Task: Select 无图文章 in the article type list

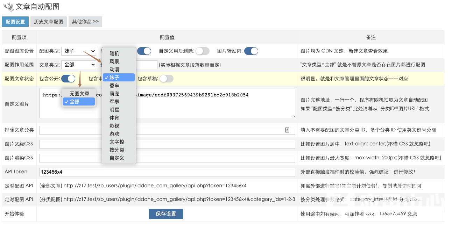Action: tap(79, 94)
